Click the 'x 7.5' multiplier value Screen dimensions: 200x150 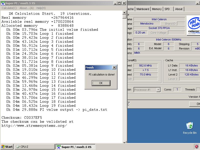tap(145, 70)
